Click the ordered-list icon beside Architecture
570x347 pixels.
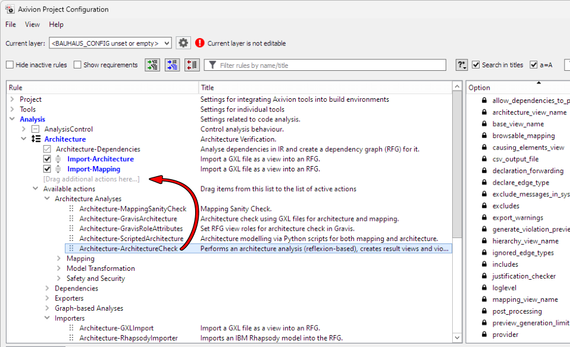(x=36, y=139)
